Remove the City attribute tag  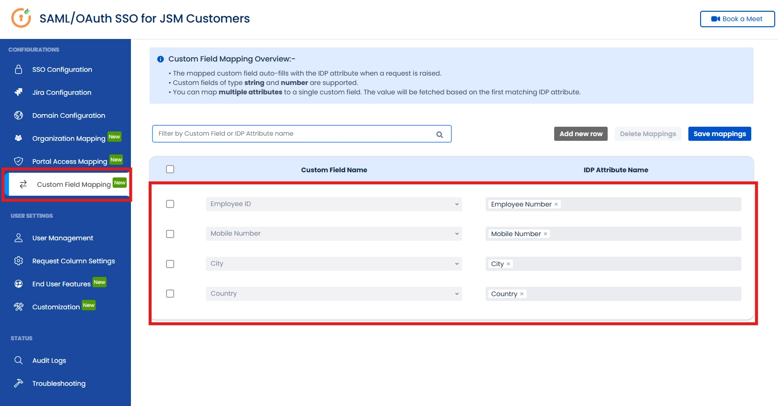click(508, 264)
